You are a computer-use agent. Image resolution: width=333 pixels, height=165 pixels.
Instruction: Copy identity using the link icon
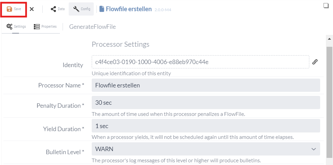315,62
